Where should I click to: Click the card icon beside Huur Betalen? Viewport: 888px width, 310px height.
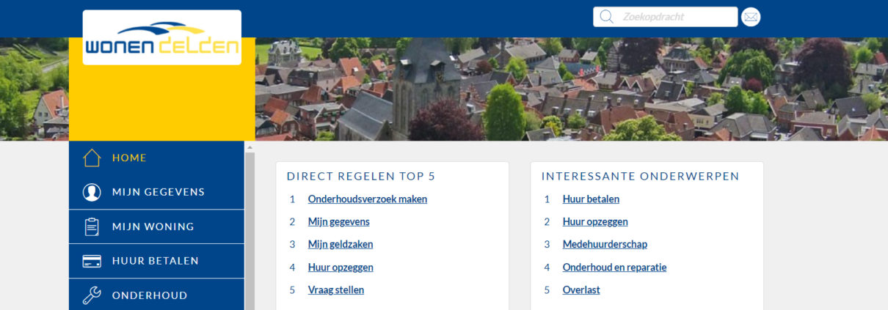pyautogui.click(x=92, y=261)
